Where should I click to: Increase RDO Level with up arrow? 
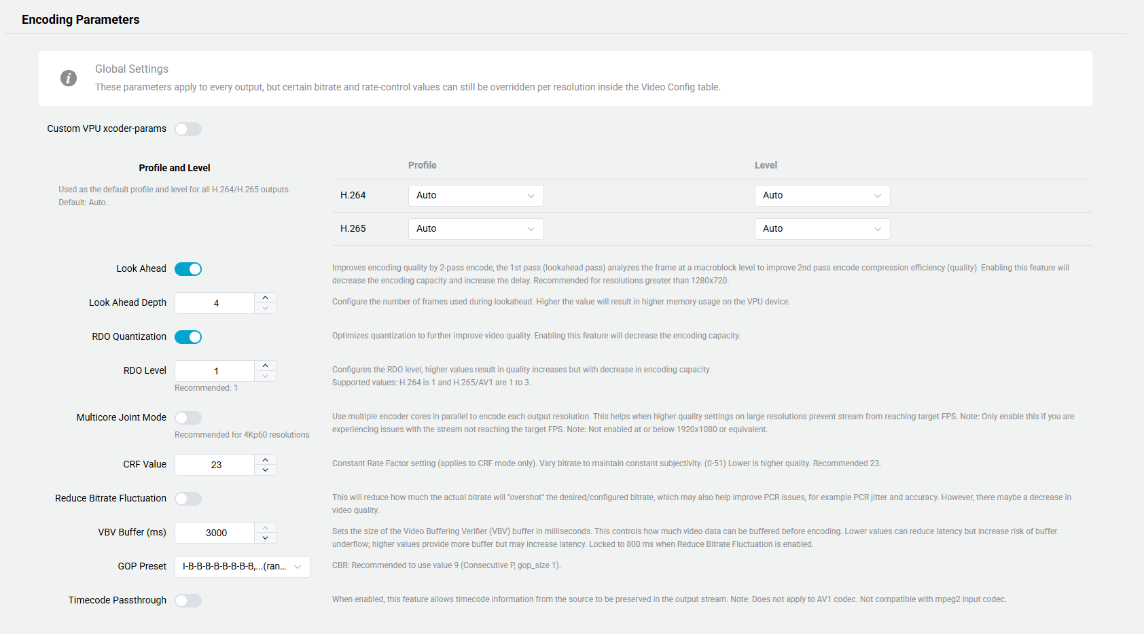point(265,366)
